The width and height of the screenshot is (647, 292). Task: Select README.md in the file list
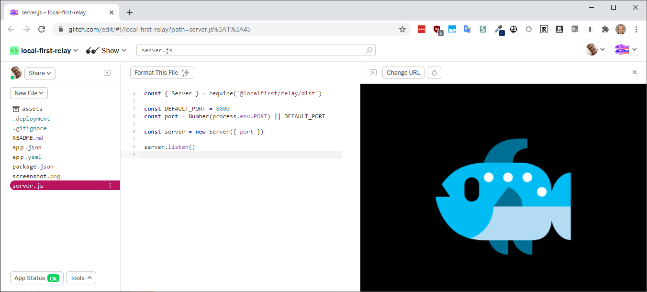coord(27,137)
